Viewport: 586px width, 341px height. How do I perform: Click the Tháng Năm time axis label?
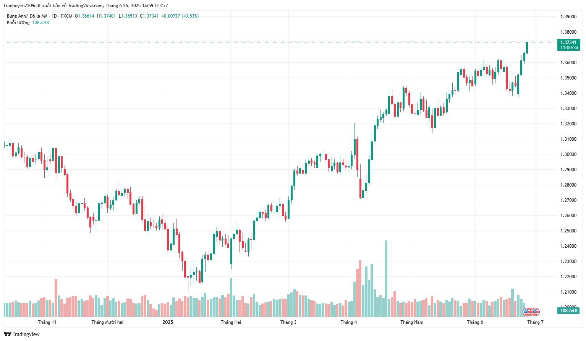tap(412, 322)
